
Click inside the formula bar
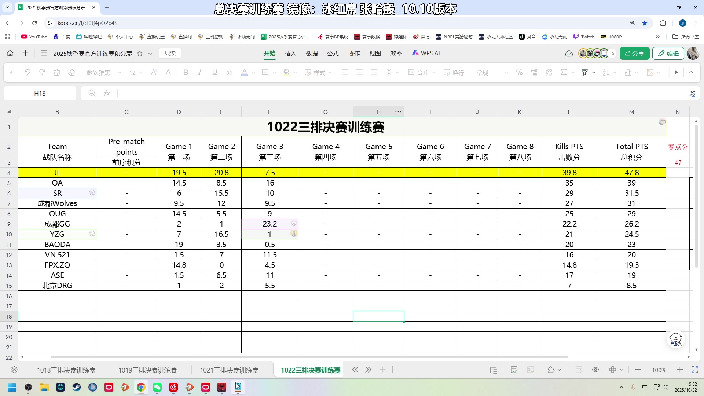(x=257, y=93)
